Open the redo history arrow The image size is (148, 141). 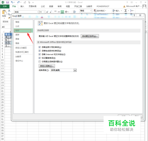tap(21, 2)
